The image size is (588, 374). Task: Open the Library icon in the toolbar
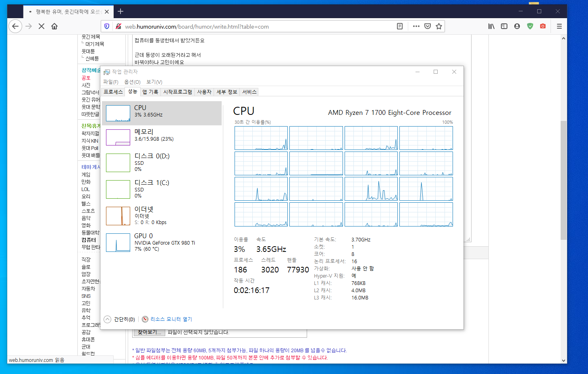pos(491,27)
